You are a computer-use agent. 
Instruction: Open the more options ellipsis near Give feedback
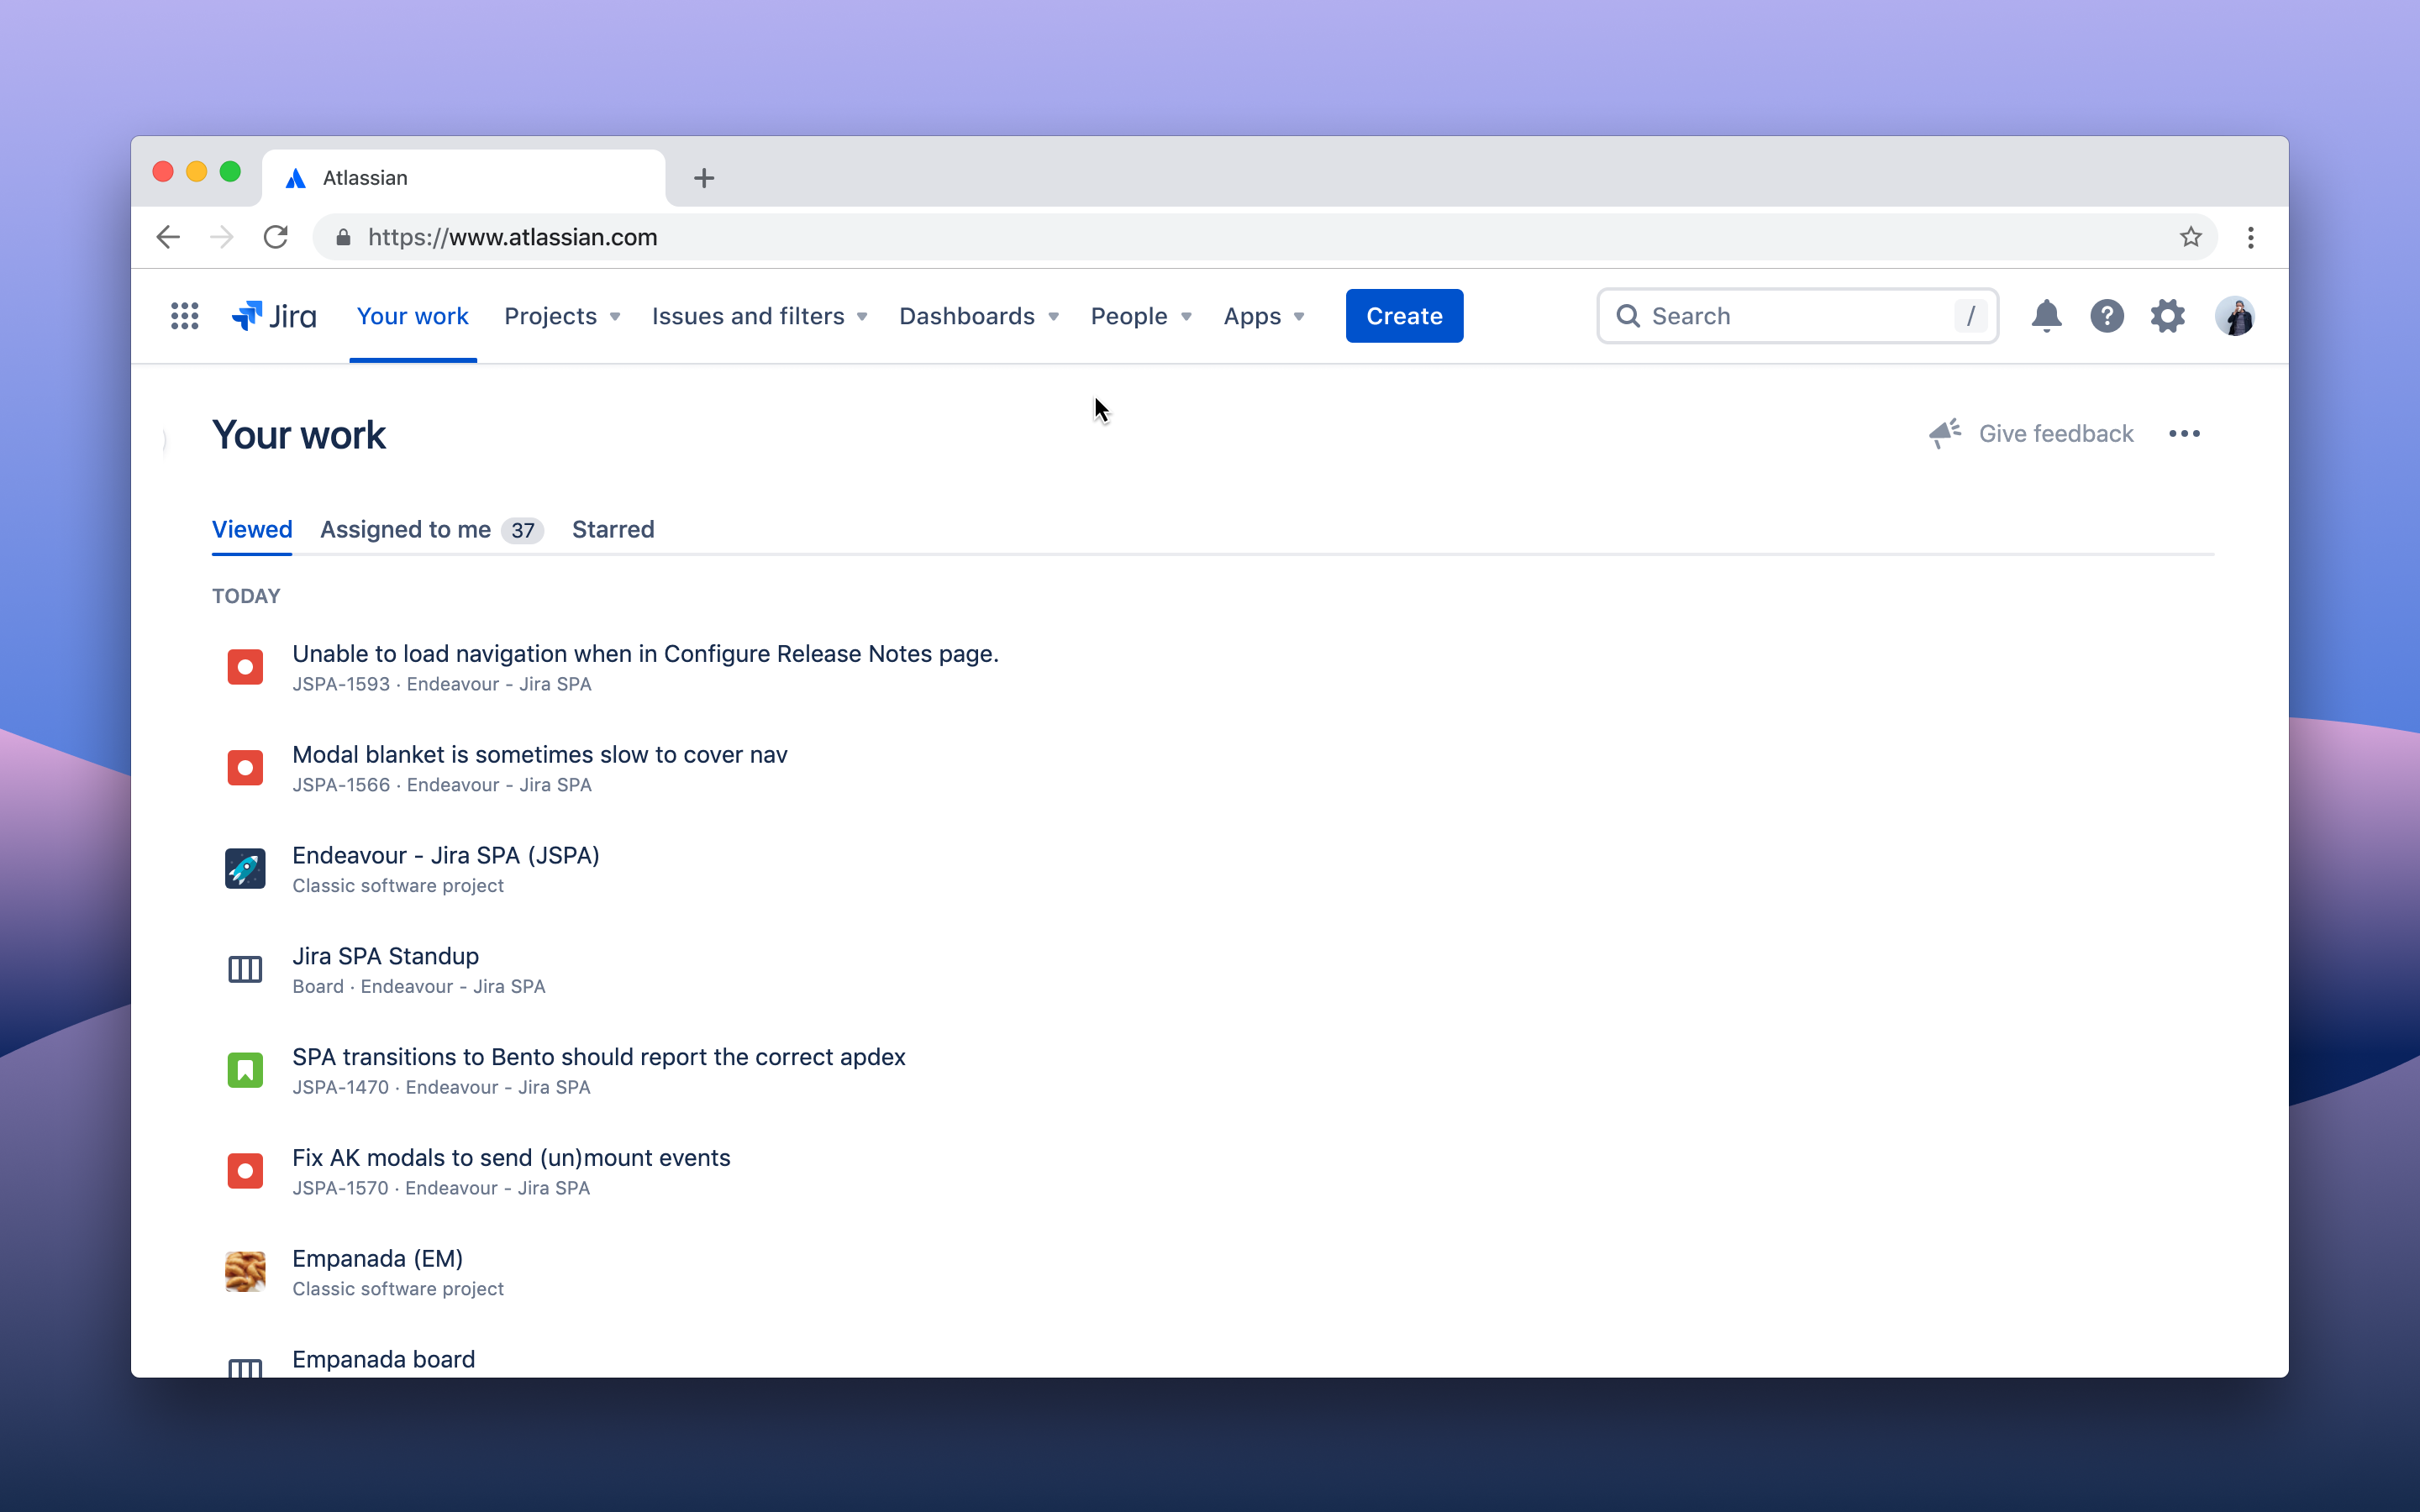coord(2185,433)
